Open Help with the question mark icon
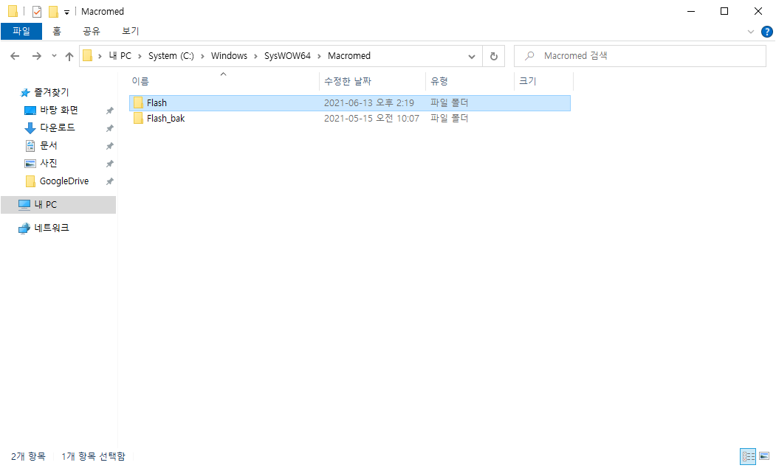 click(767, 32)
